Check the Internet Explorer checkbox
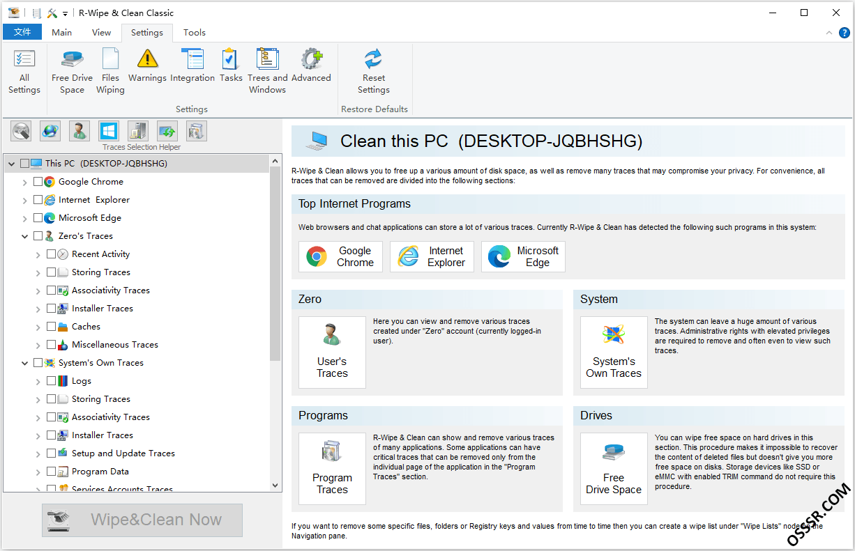855x551 pixels. click(x=38, y=200)
